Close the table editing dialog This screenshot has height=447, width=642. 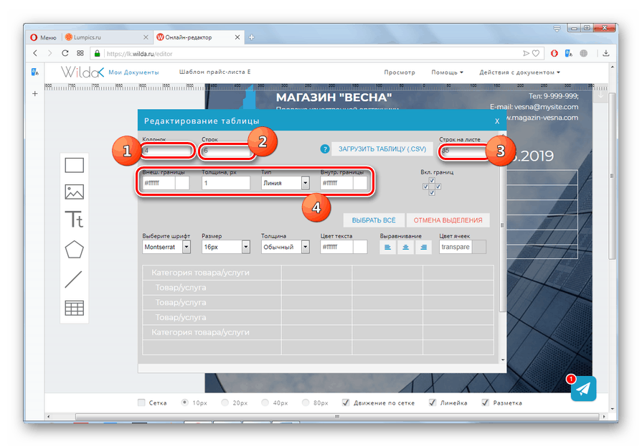coord(497,121)
